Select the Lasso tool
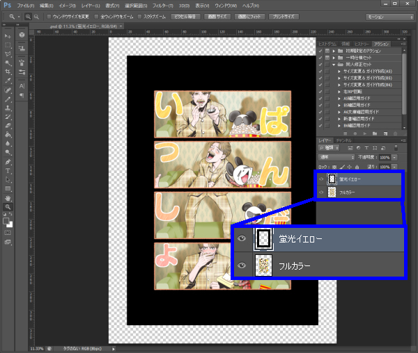 point(8,54)
